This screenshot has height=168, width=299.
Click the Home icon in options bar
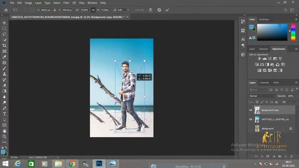tap(6, 10)
